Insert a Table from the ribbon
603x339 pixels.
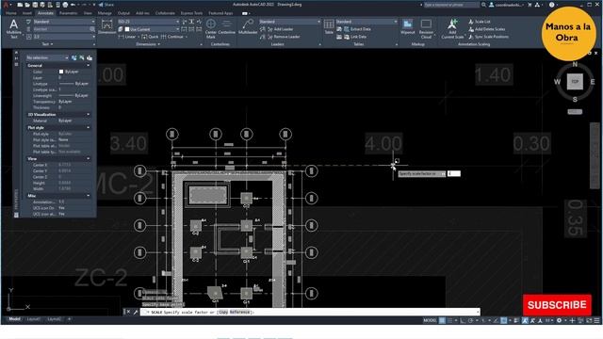pos(329,27)
